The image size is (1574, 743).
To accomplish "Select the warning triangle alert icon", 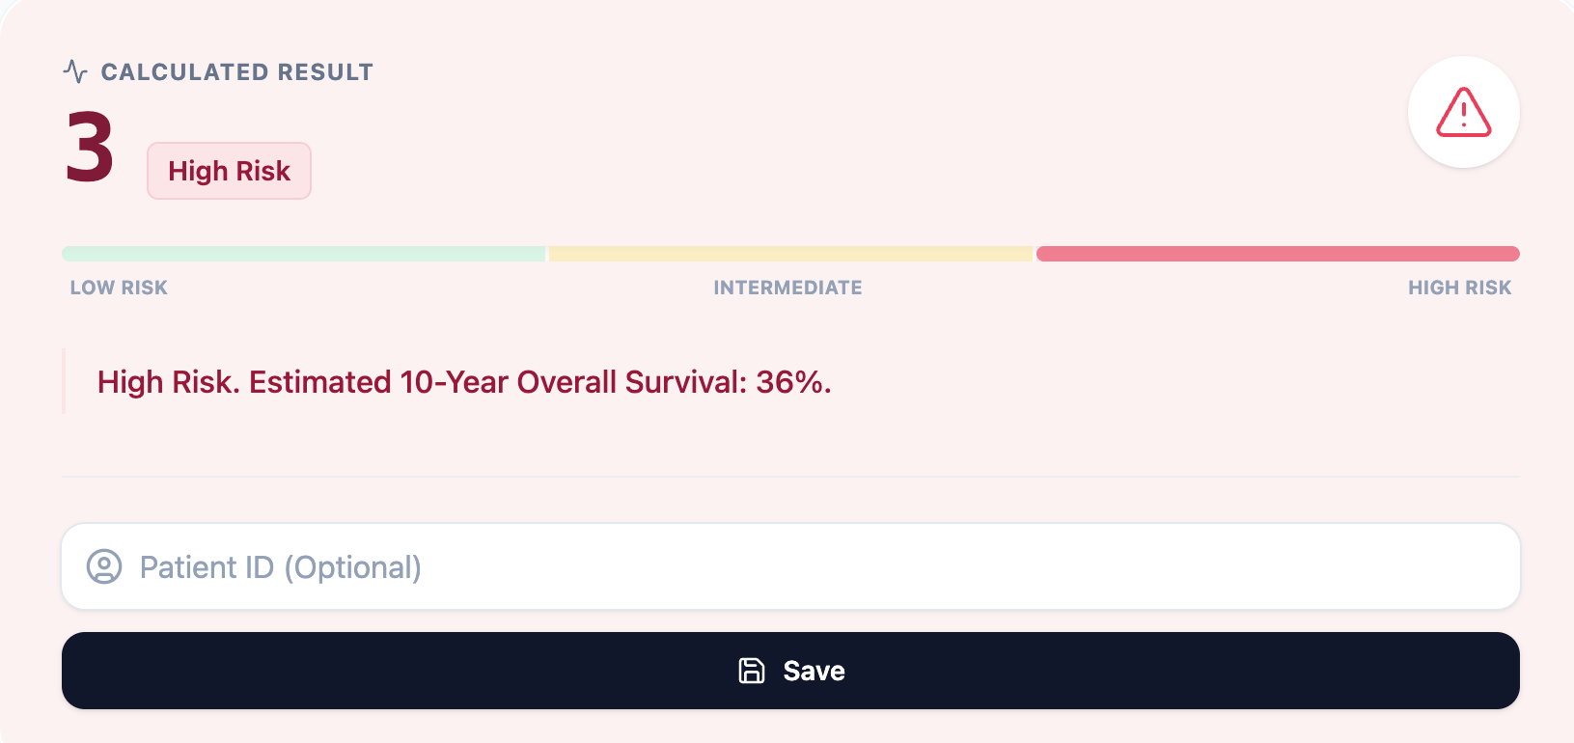I will coord(1463,112).
